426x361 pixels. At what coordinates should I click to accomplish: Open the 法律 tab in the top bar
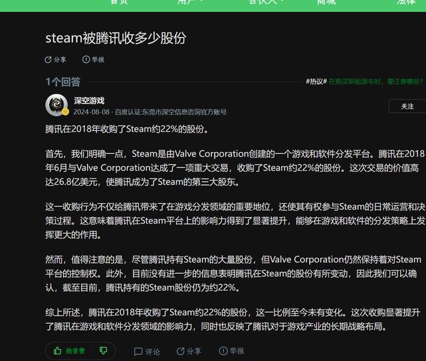point(405,2)
